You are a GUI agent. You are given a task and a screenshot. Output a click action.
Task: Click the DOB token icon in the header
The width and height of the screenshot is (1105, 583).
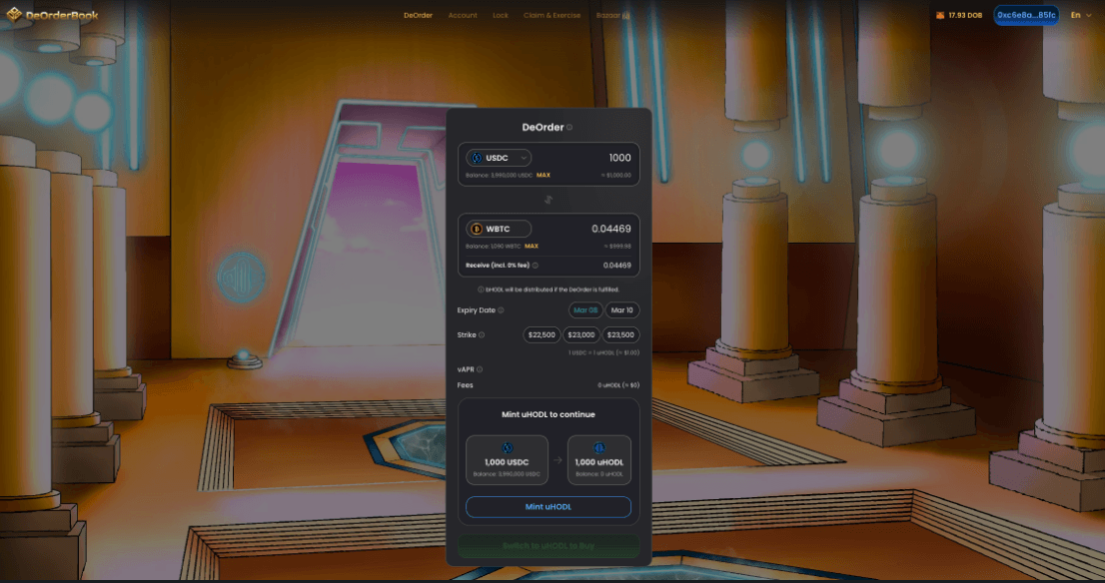[x=940, y=16]
